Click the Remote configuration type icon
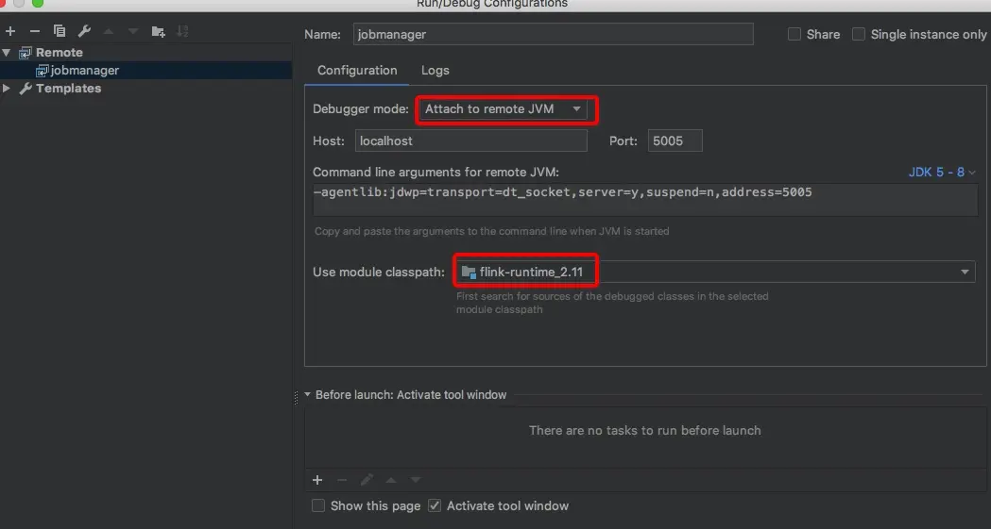Image resolution: width=991 pixels, height=529 pixels. (x=26, y=52)
